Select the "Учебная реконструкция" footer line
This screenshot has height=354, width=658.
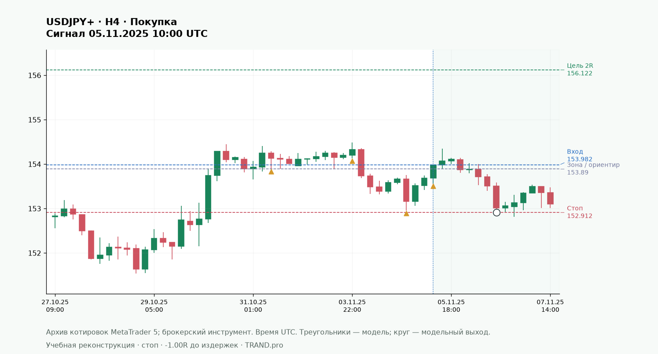[165, 345]
